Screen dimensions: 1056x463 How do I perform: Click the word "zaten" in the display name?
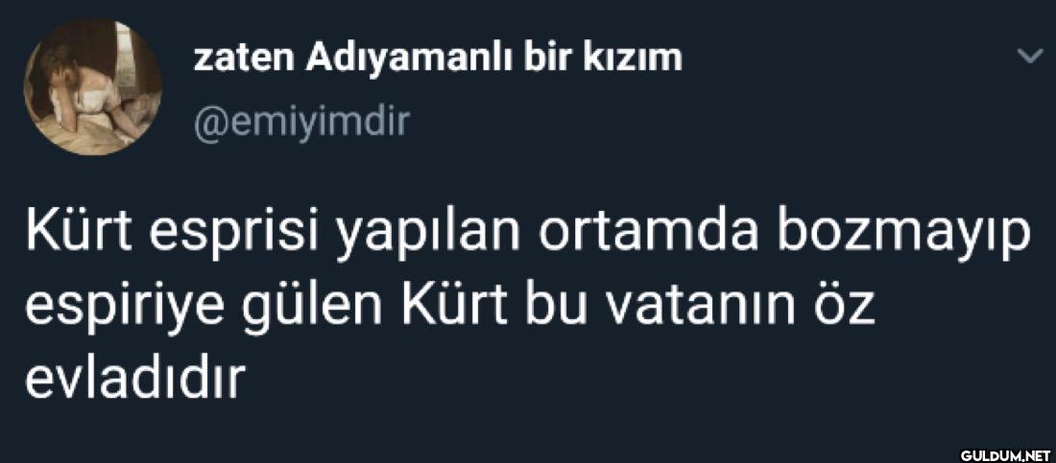click(245, 61)
